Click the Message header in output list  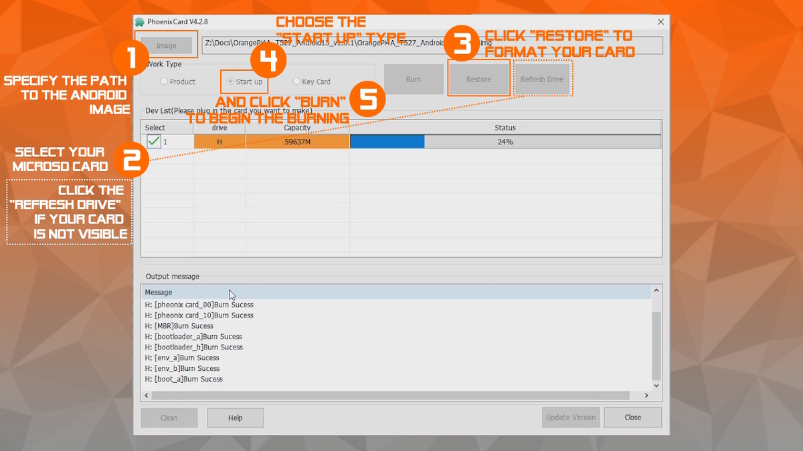click(395, 292)
